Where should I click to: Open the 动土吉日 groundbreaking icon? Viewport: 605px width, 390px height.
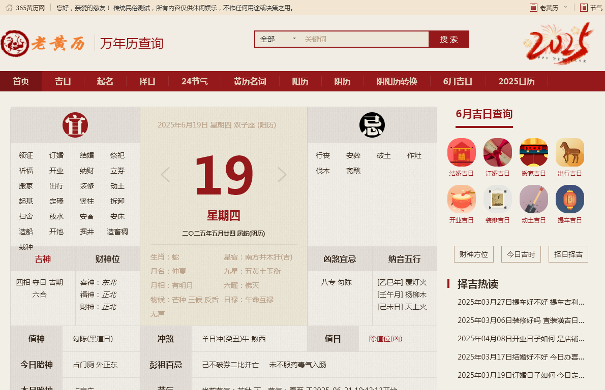coord(533,200)
